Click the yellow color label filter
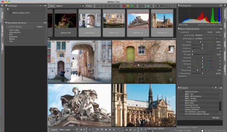 pos(128,6)
